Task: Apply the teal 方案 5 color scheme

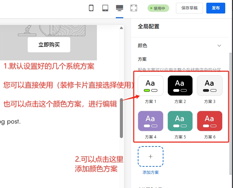Action: coord(180,121)
